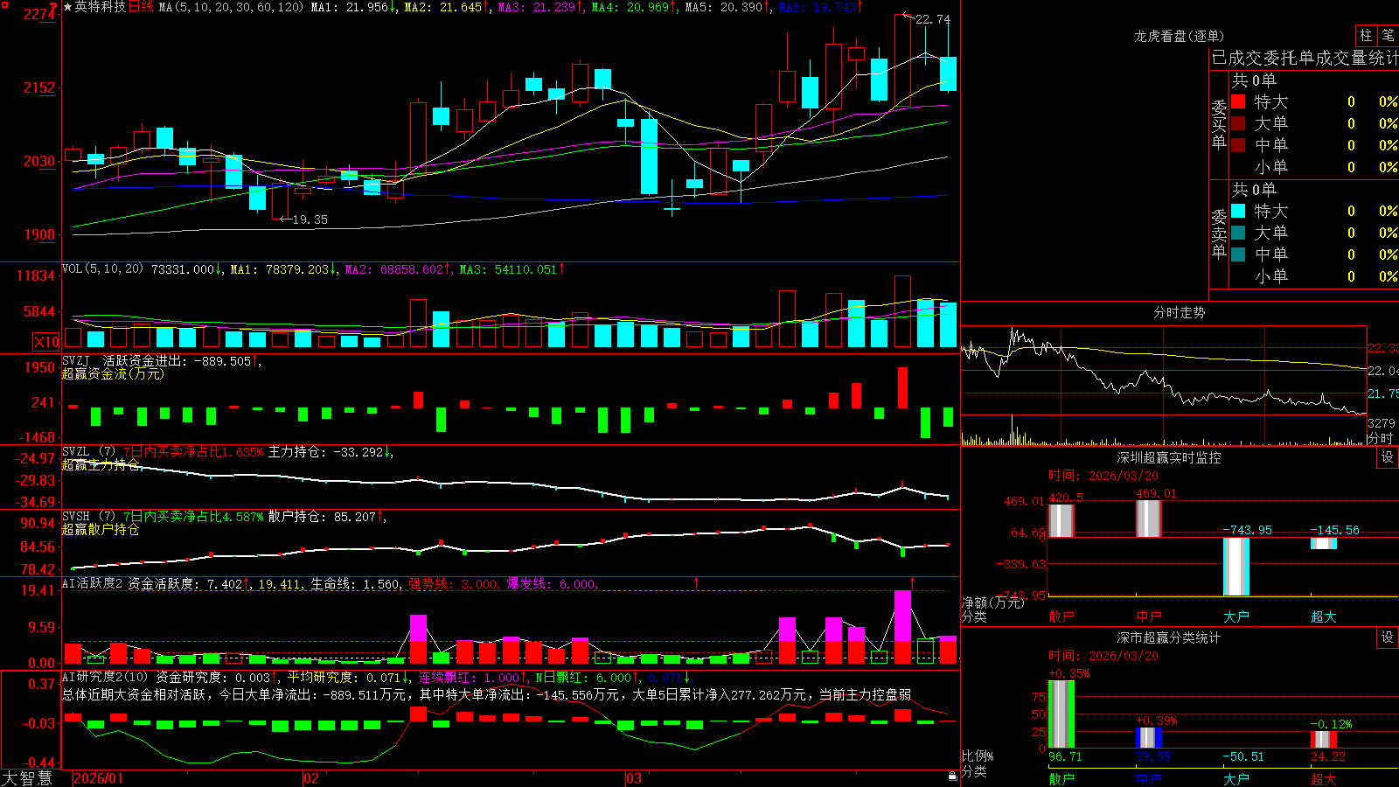Click the 分时走势 panel title
Screen dimensions: 1399x787
click(x=1179, y=312)
